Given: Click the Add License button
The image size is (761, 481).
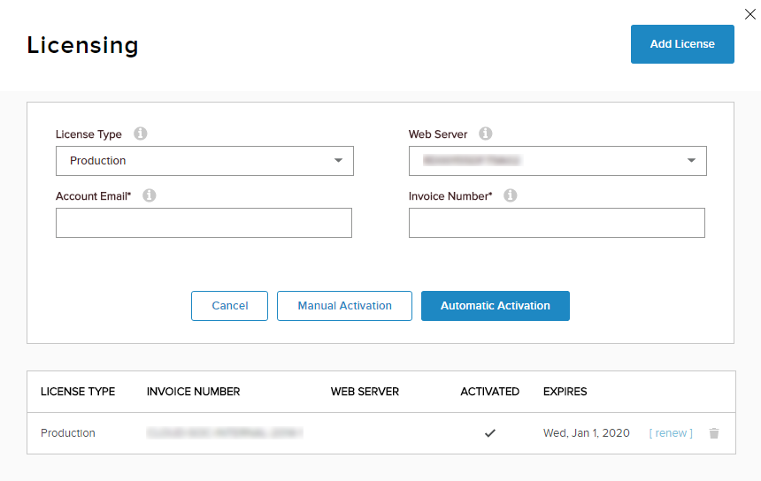Looking at the screenshot, I should pyautogui.click(x=682, y=44).
